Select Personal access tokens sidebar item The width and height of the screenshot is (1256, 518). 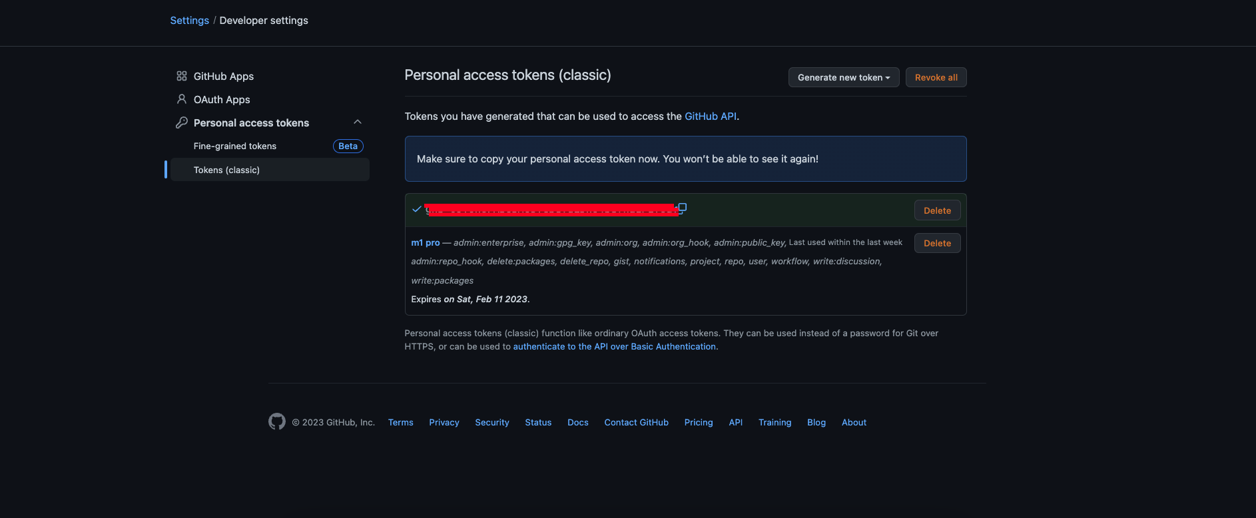[x=251, y=123]
